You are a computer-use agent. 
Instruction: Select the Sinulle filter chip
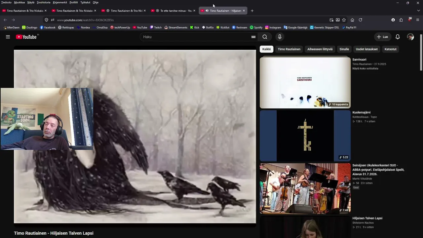pos(344,49)
